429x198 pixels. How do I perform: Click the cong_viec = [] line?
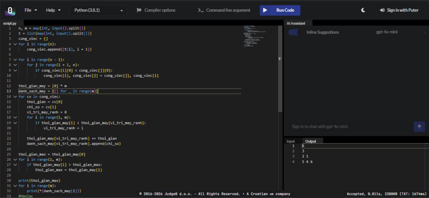pos(33,39)
